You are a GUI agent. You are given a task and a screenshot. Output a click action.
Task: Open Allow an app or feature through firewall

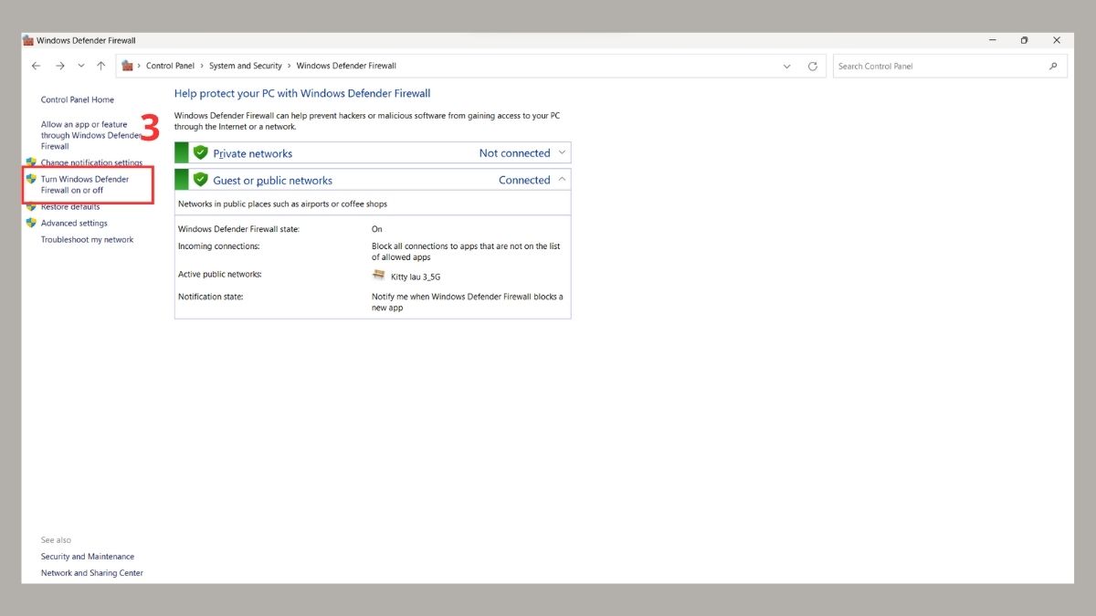[x=91, y=135]
